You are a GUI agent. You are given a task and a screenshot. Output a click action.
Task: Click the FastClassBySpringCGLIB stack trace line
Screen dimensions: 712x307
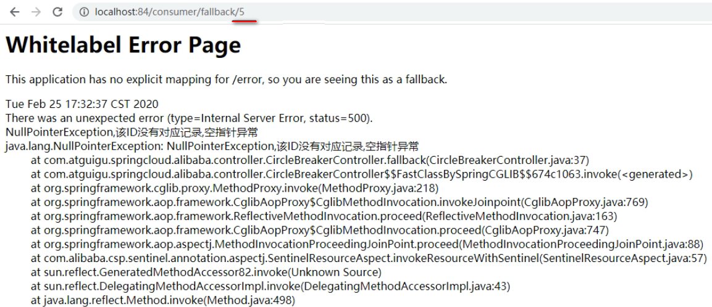coord(361,174)
